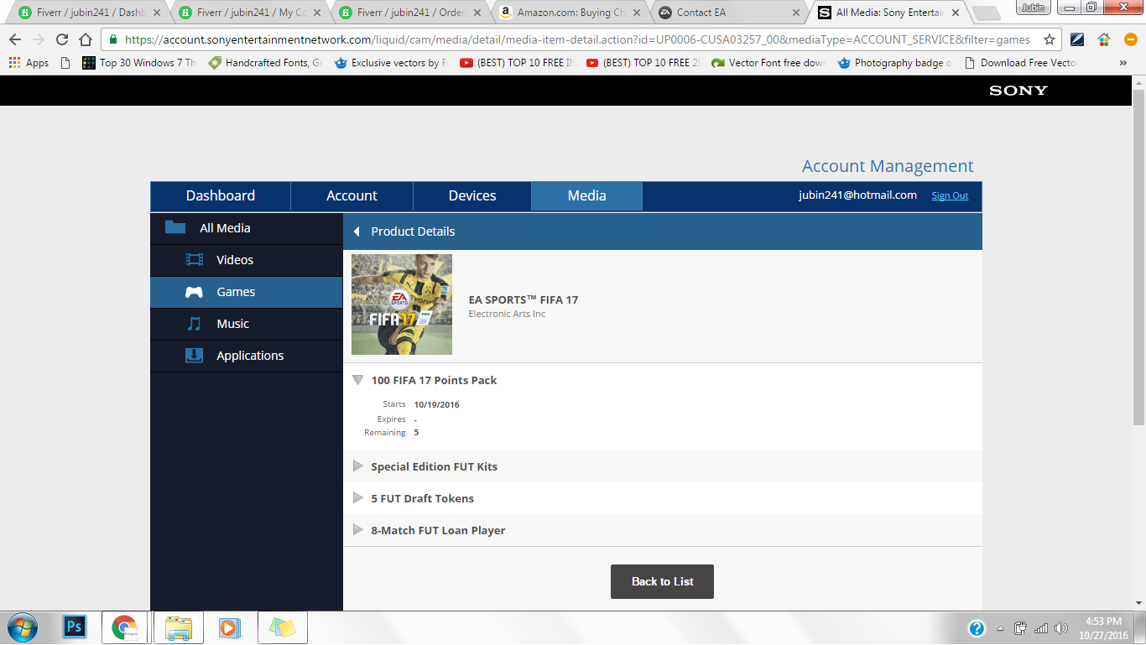This screenshot has width=1146, height=645.
Task: Close the Fiverr Orders browser tab
Action: (x=476, y=13)
